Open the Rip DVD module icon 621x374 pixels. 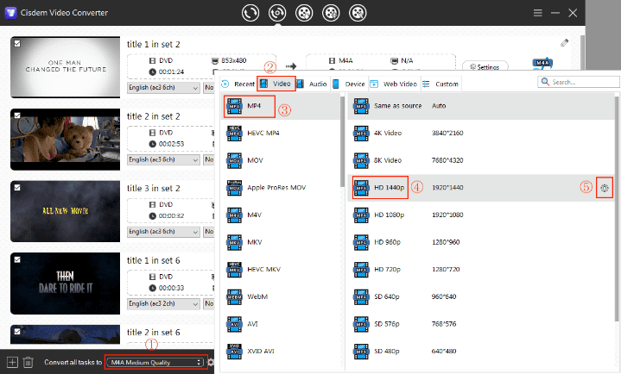click(277, 13)
